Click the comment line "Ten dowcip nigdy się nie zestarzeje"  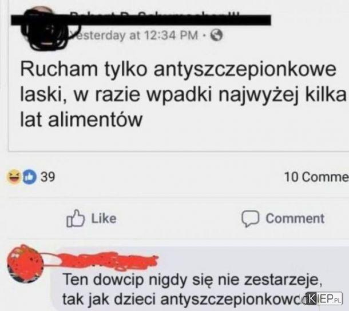pyautogui.click(x=193, y=280)
